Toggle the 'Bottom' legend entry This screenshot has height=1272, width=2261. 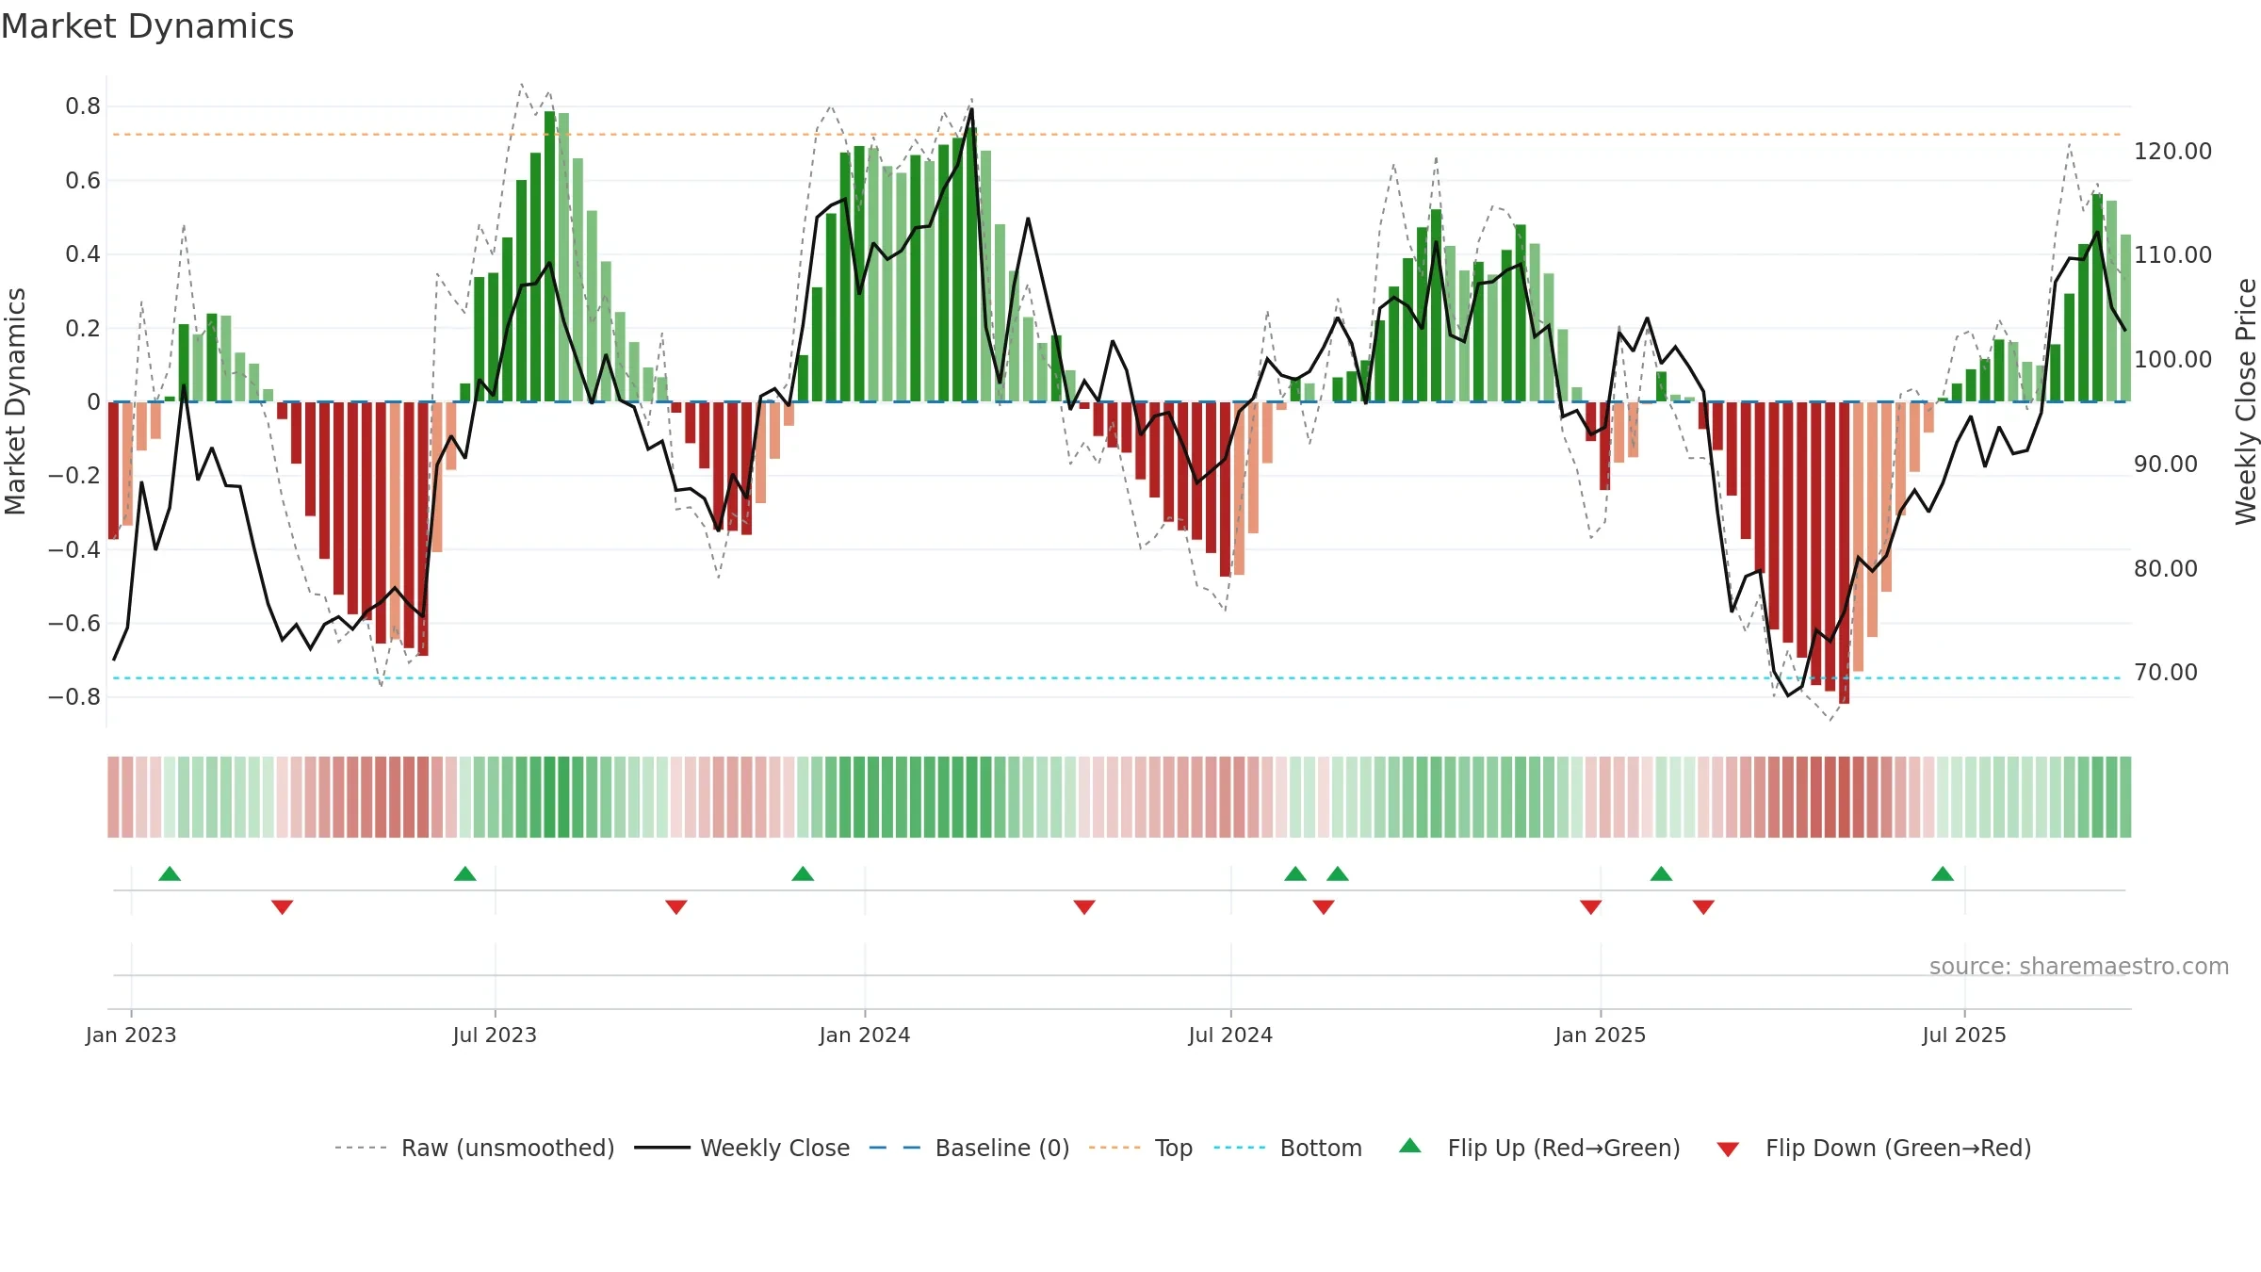pyautogui.click(x=1321, y=1149)
